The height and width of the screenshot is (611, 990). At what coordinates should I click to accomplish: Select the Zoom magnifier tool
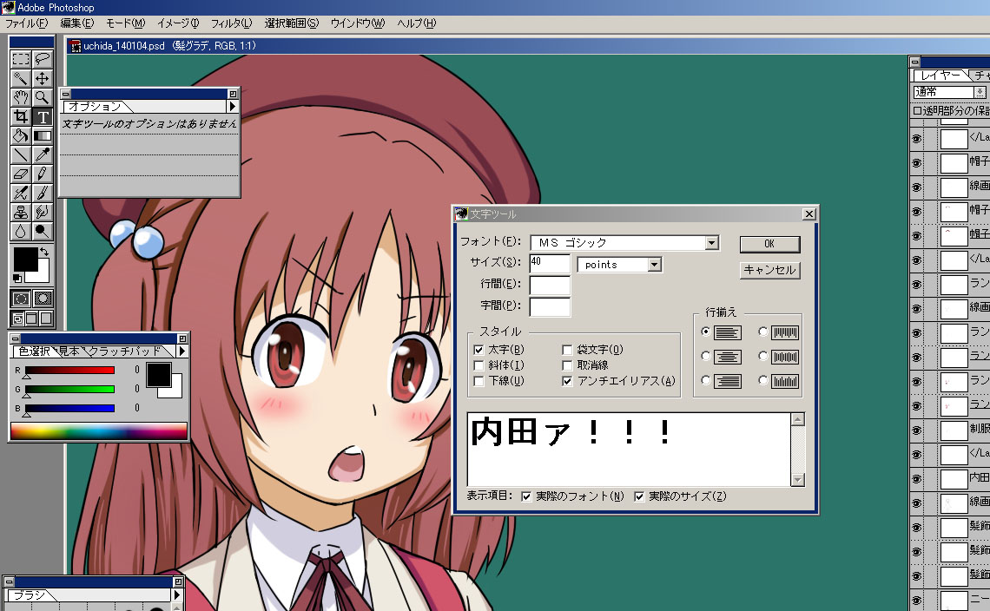click(43, 97)
